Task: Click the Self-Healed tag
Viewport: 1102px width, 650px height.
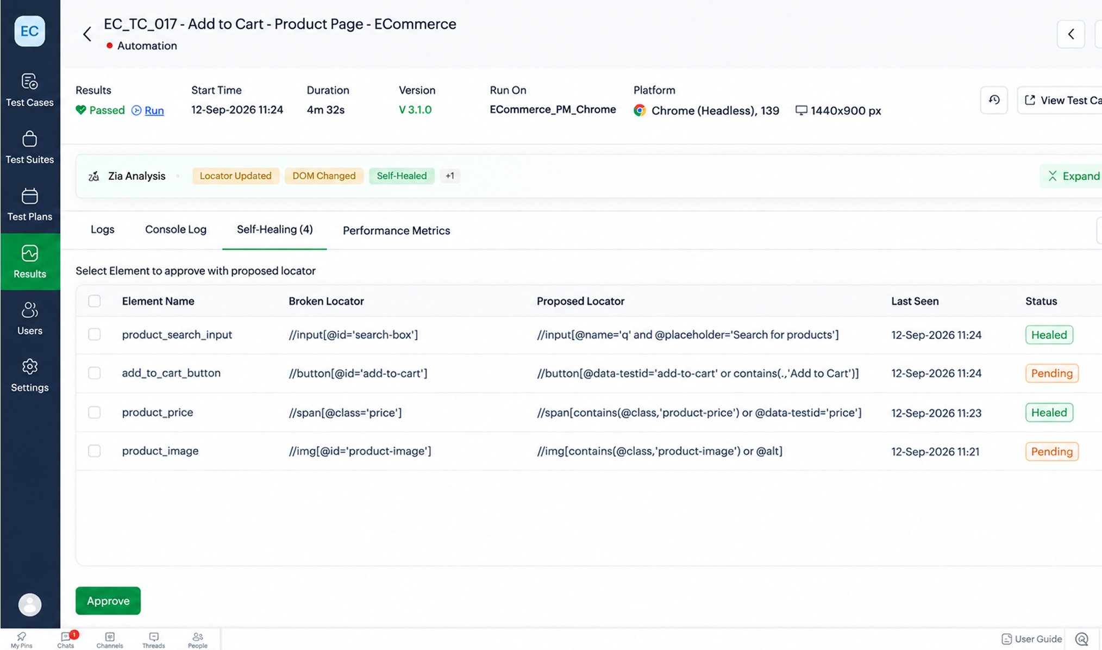Action: [402, 176]
